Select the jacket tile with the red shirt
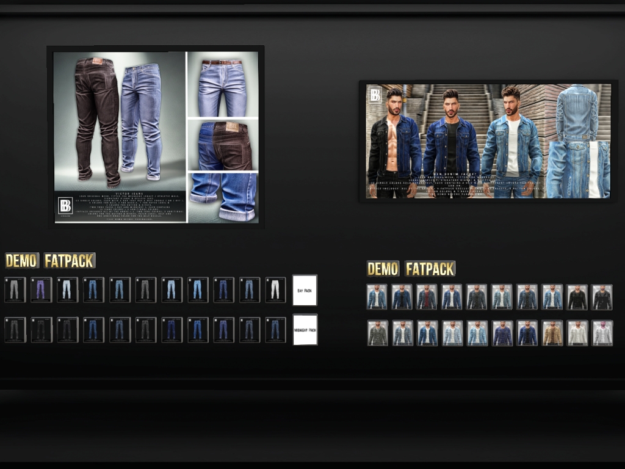 [x=427, y=297]
